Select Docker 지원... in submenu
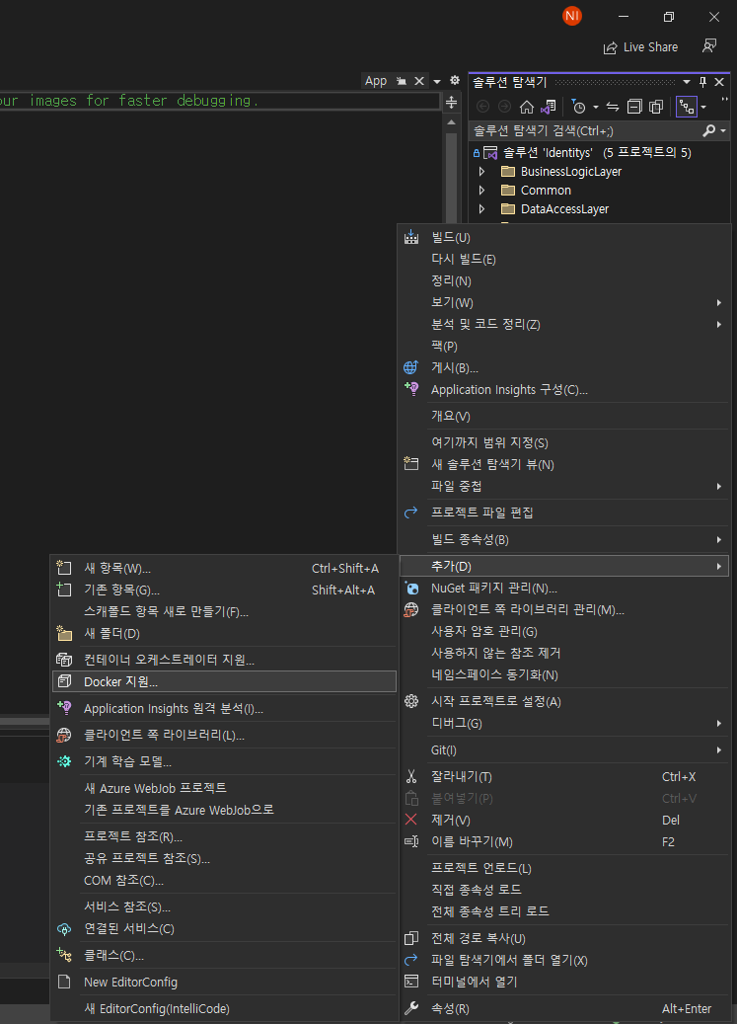 224,681
